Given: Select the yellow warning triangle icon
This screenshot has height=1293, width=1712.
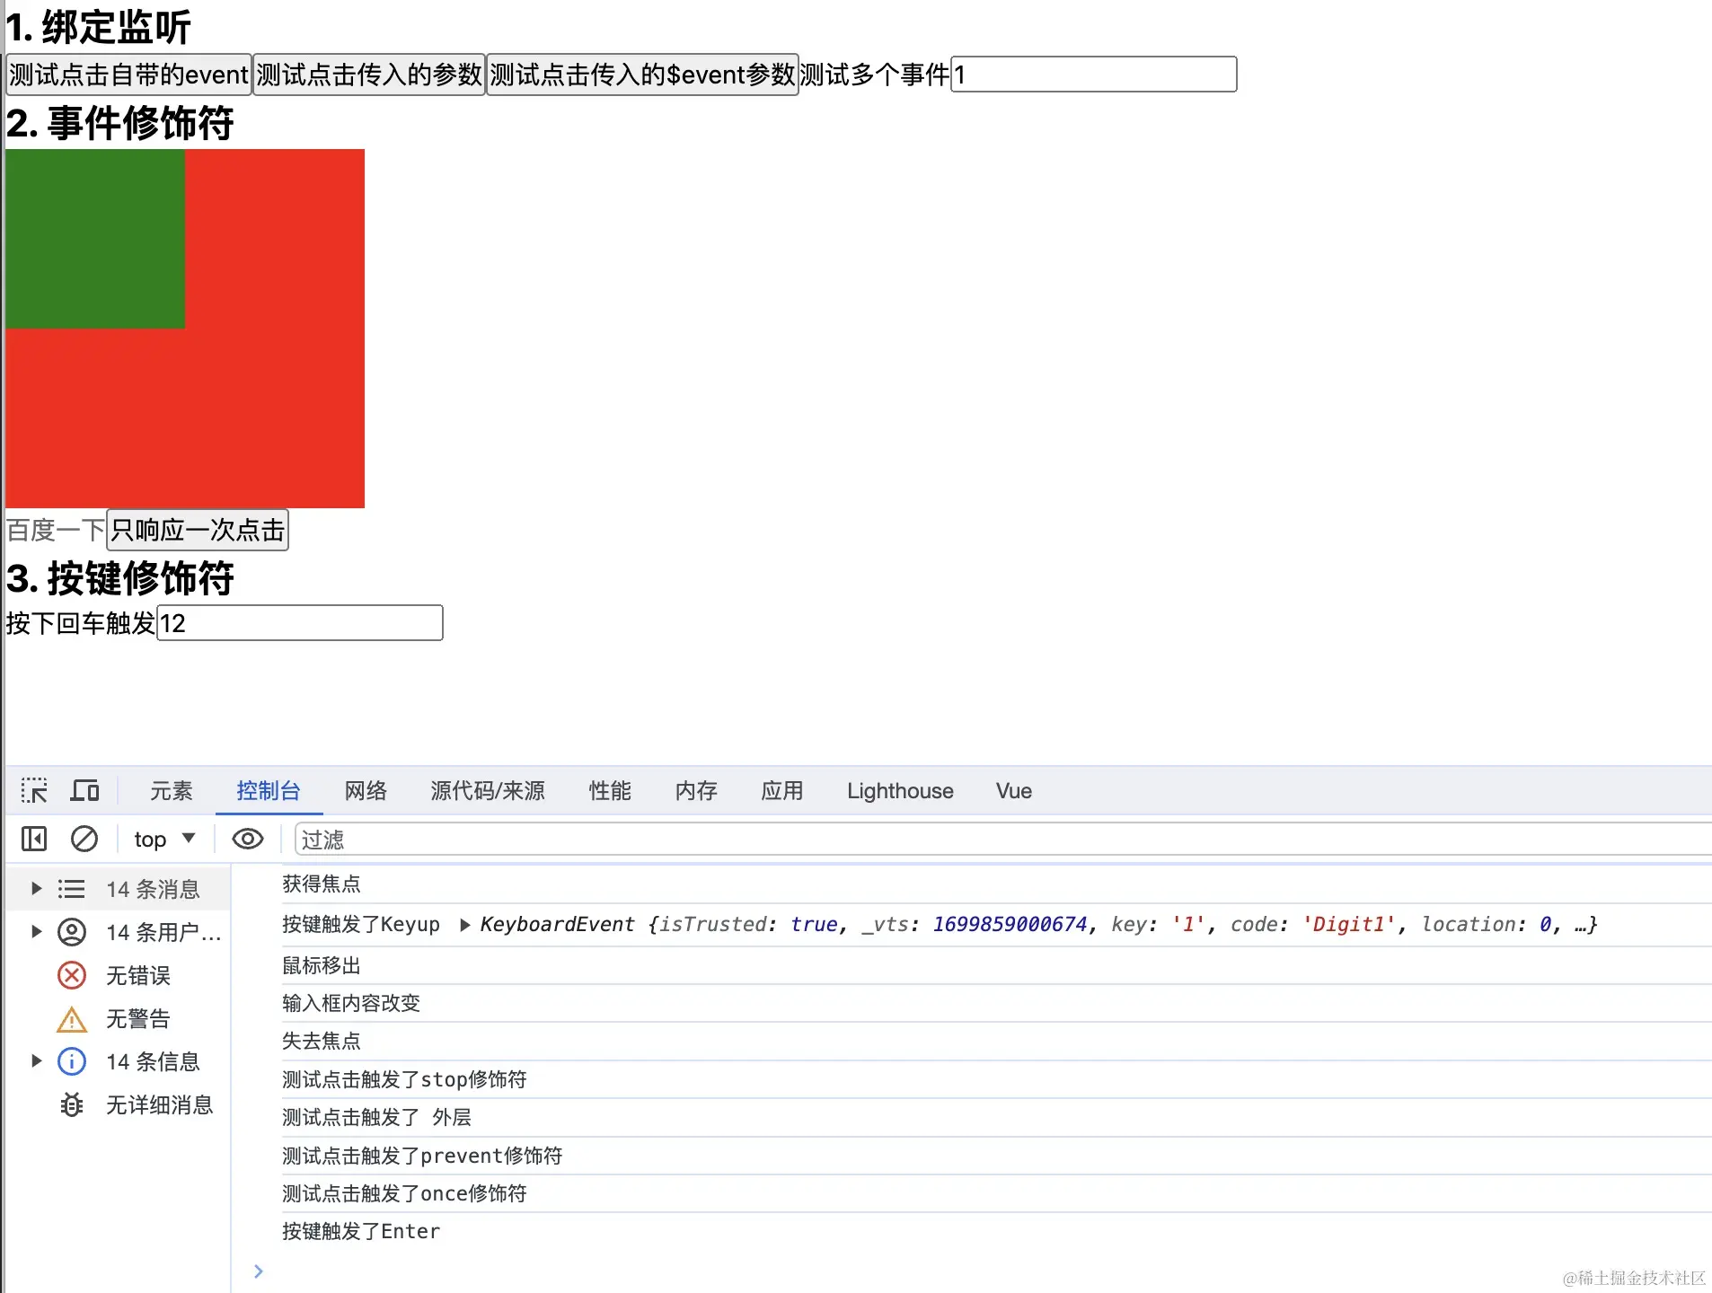Looking at the screenshot, I should [x=72, y=1019].
